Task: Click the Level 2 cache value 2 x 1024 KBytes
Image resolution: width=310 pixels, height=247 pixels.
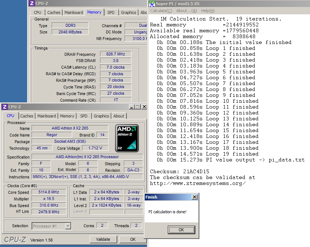Action: tap(107, 205)
